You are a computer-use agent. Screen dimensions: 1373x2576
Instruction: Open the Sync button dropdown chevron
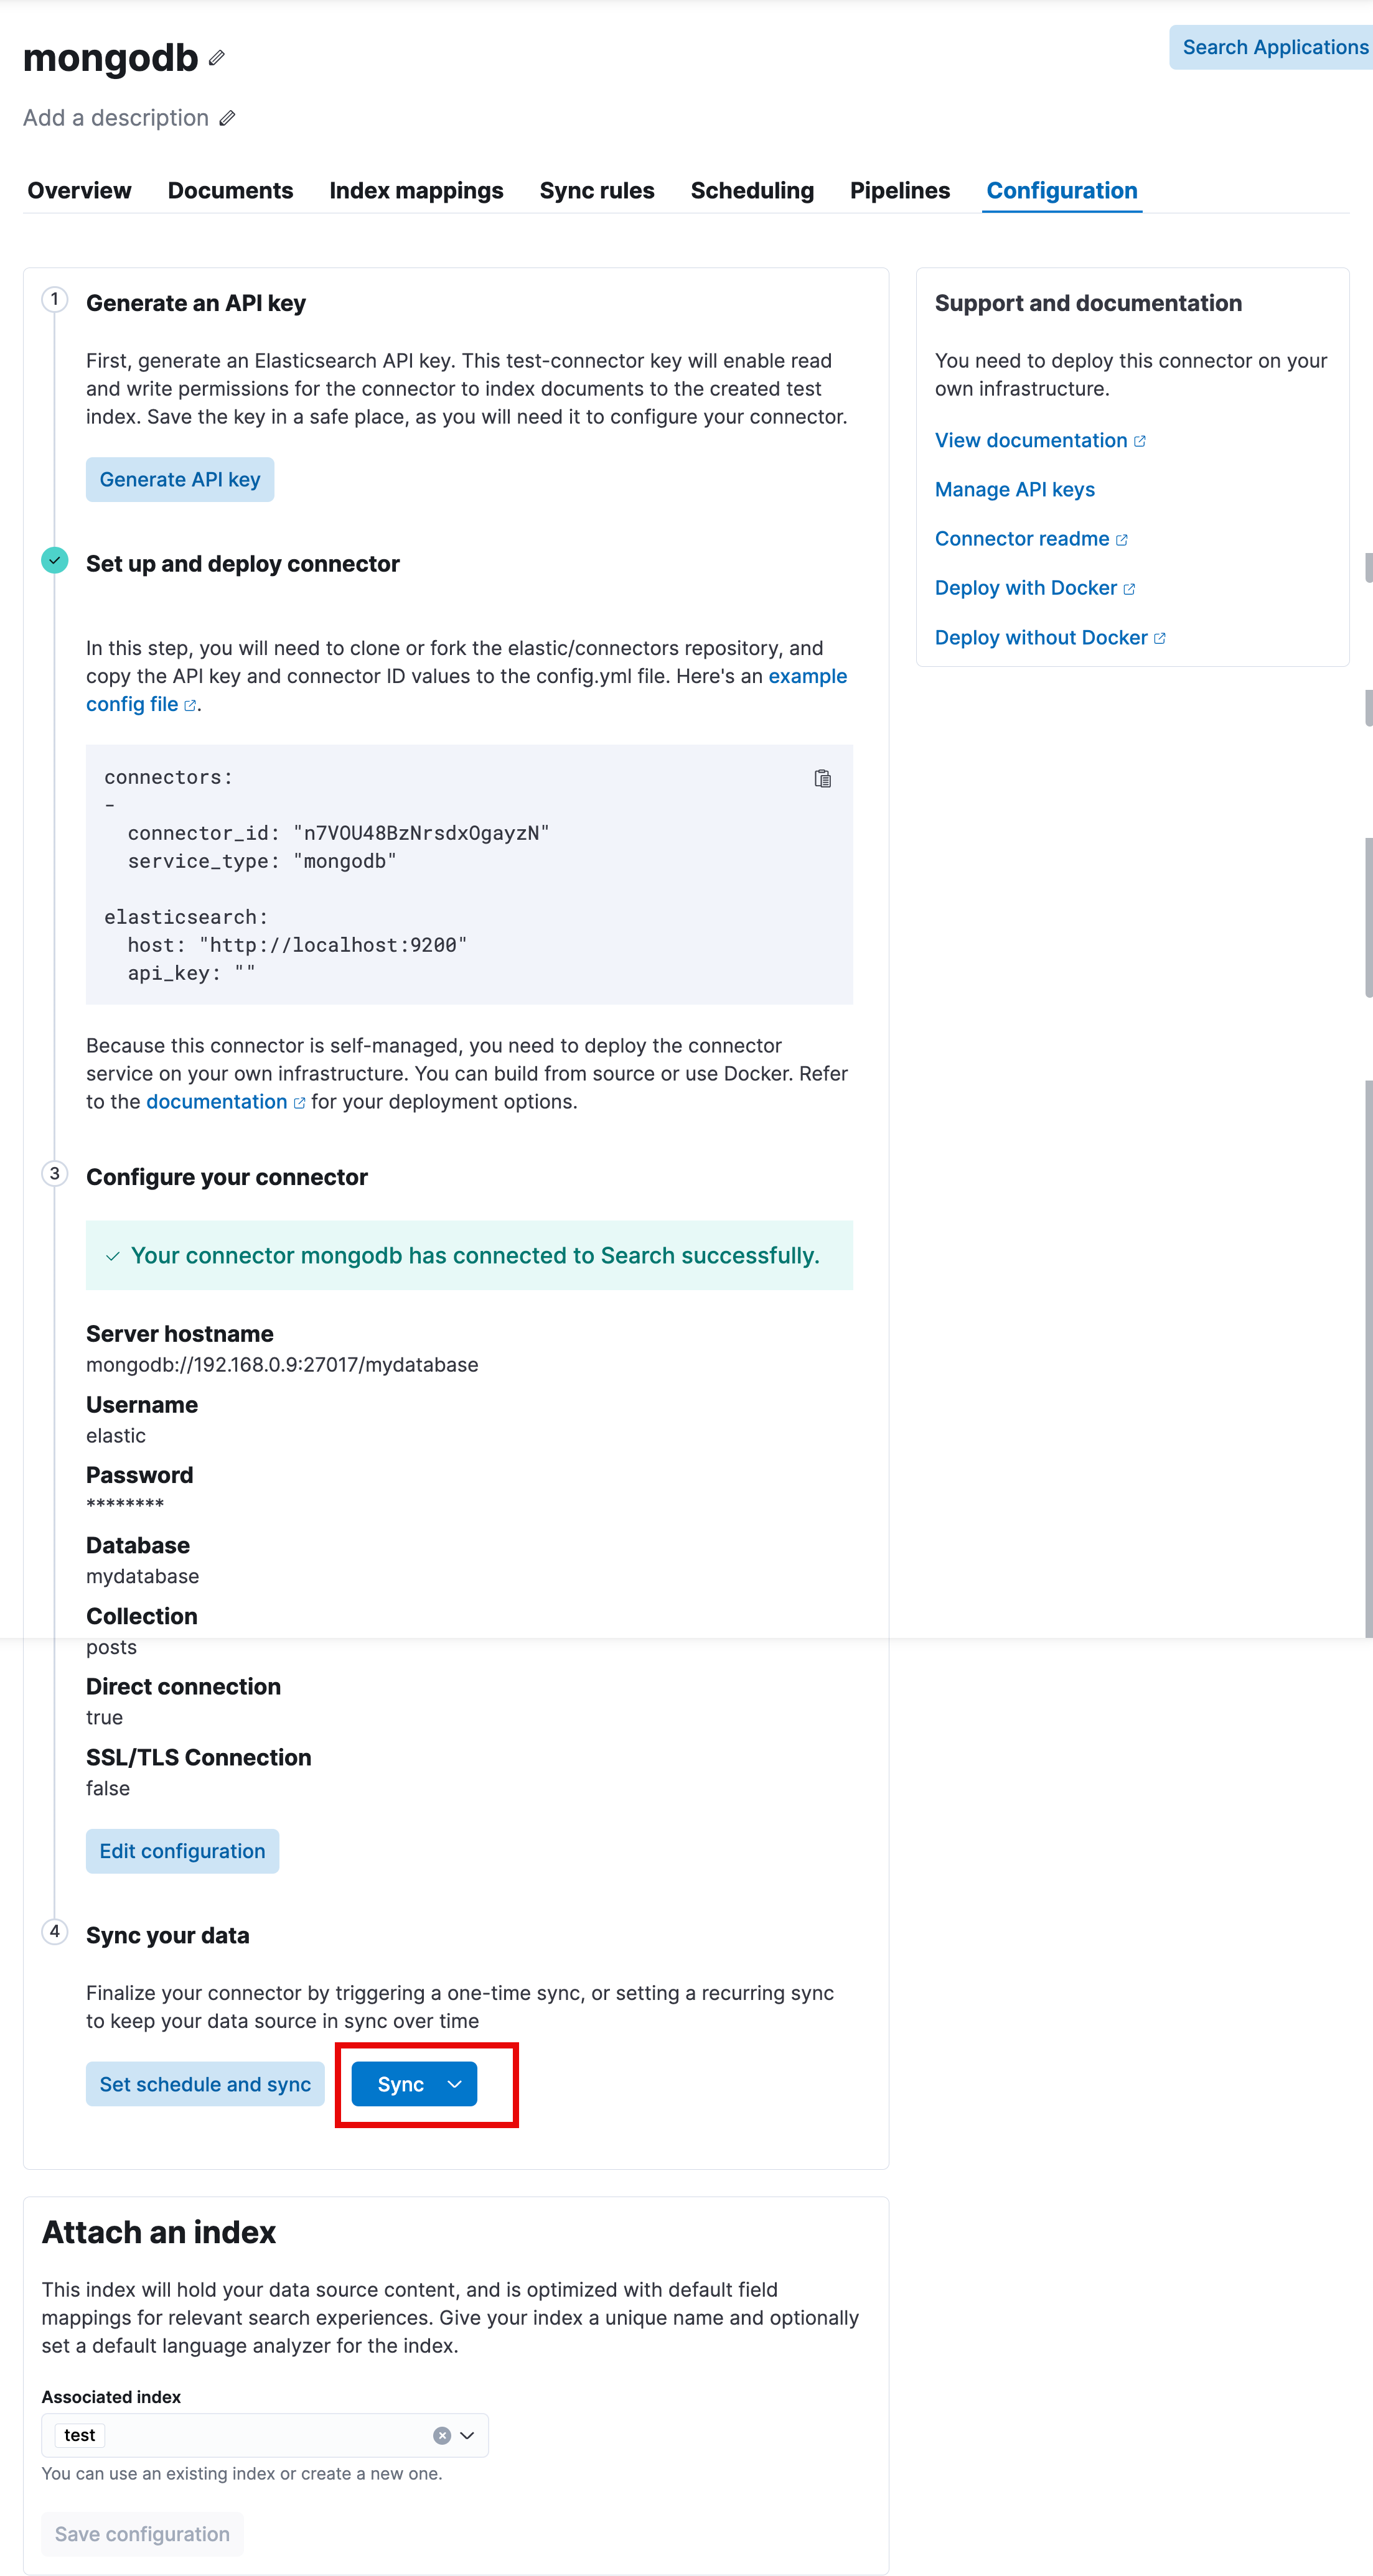pyautogui.click(x=456, y=2084)
